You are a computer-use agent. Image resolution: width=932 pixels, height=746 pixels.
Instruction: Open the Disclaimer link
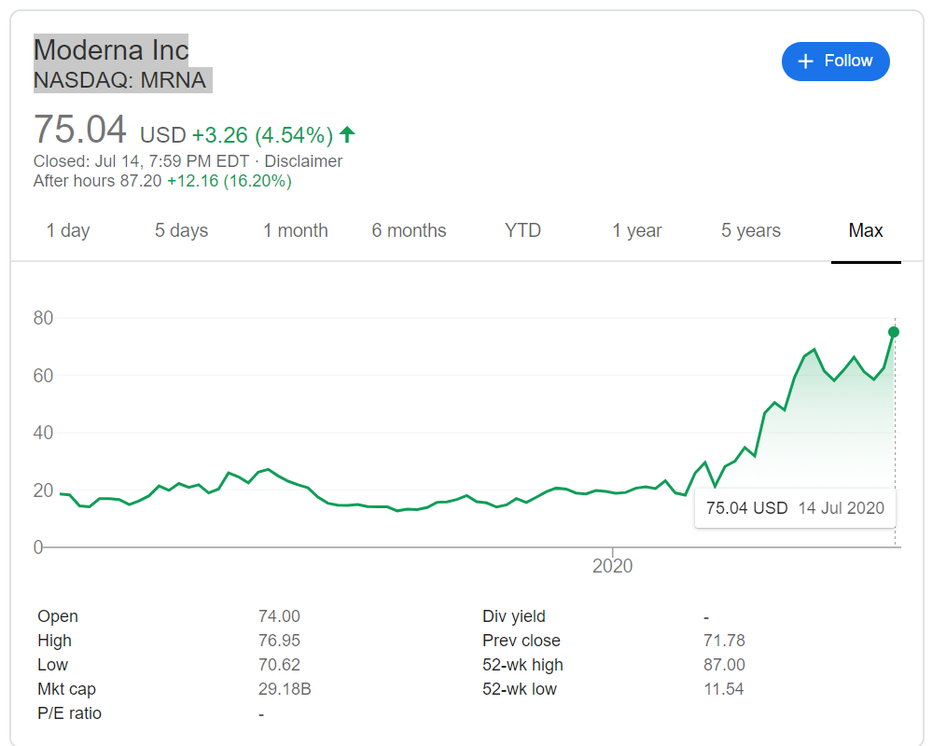tap(303, 161)
